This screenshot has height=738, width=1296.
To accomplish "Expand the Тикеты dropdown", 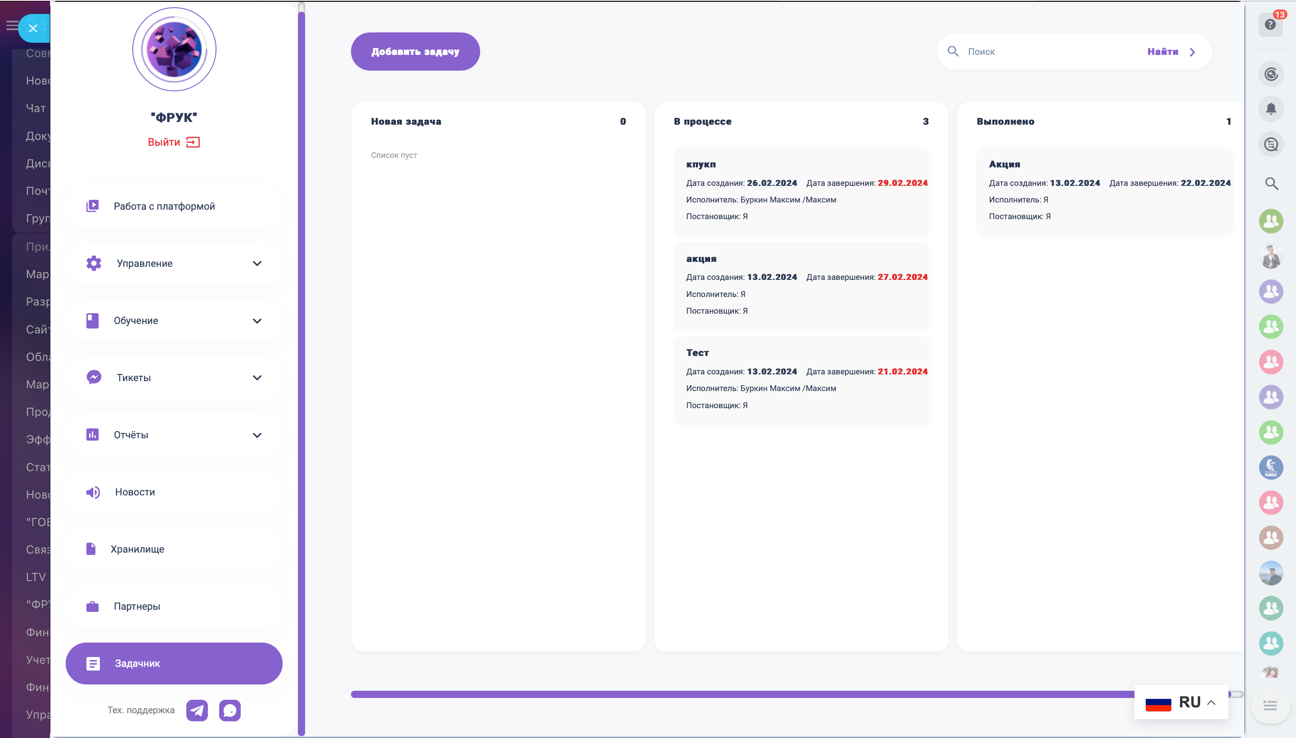I will 257,378.
